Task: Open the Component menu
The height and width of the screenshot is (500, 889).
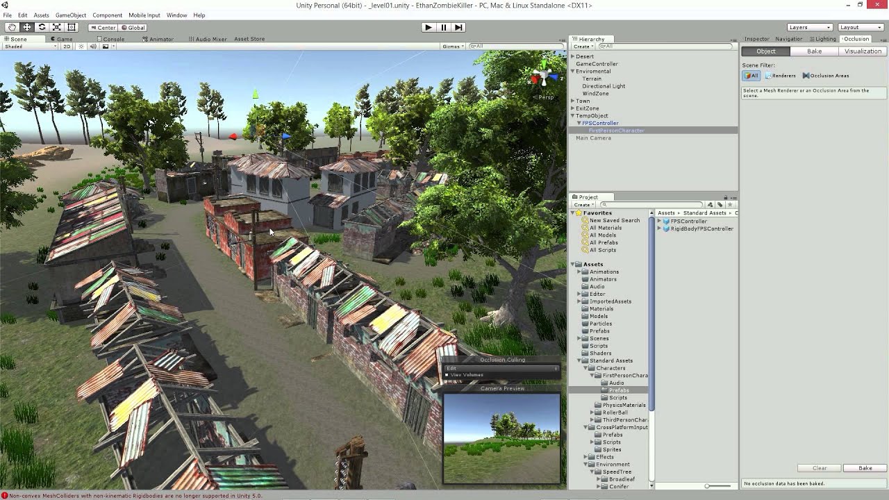Action: [107, 15]
